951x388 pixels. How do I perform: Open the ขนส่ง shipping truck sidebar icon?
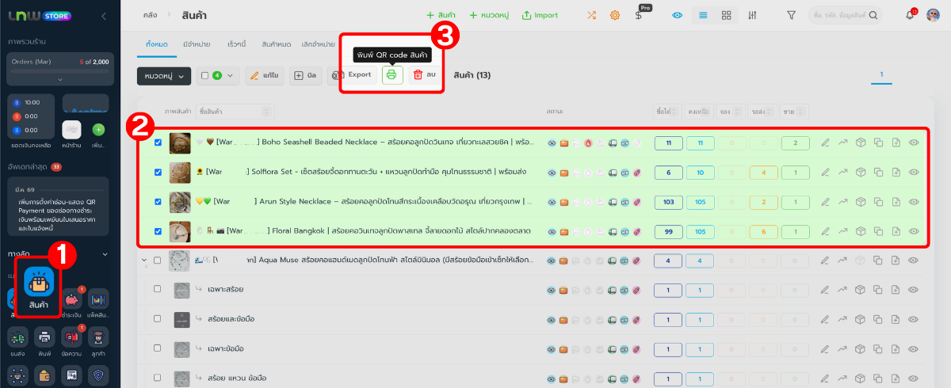[x=18, y=338]
